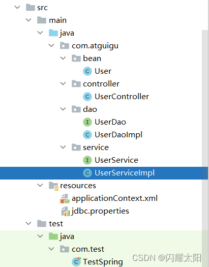Click the test folder icon
This screenshot has height=267, width=209.
pos(42,224)
